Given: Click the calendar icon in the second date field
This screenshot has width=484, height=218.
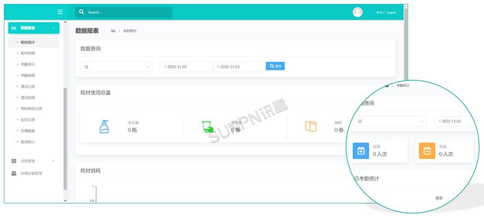Looking at the screenshot, I should click(x=218, y=67).
